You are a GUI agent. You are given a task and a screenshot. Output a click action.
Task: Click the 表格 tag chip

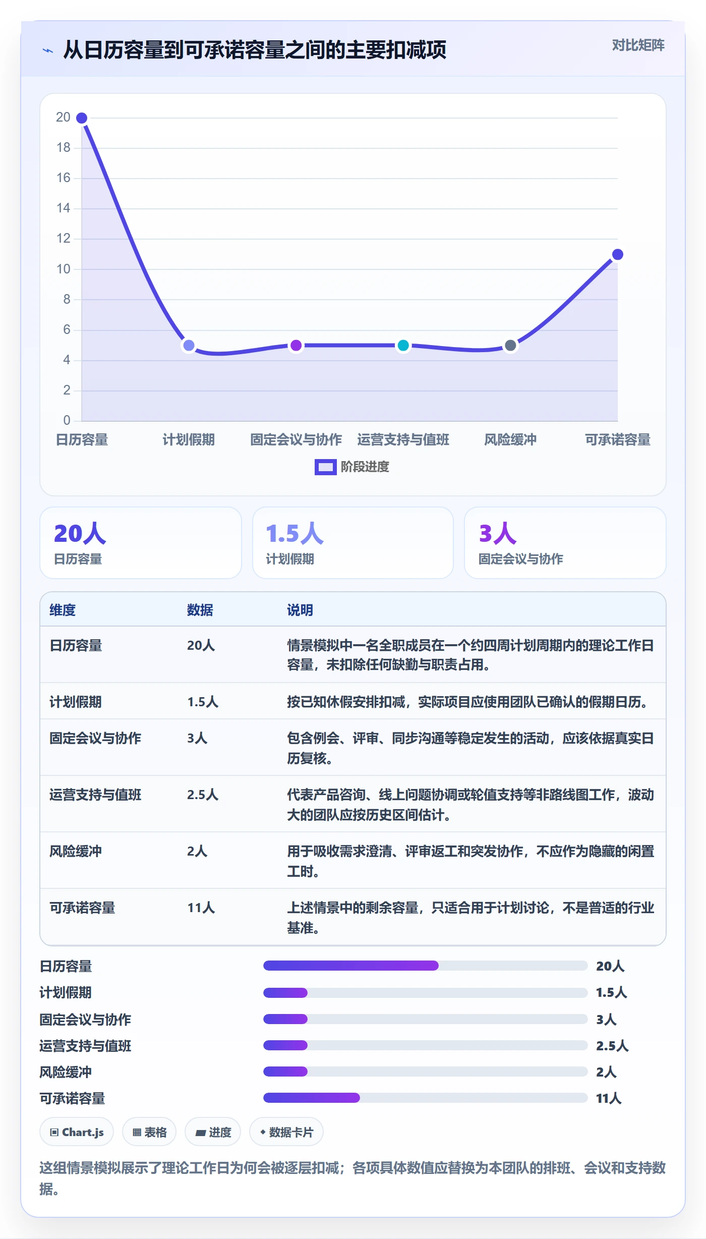(x=149, y=1132)
